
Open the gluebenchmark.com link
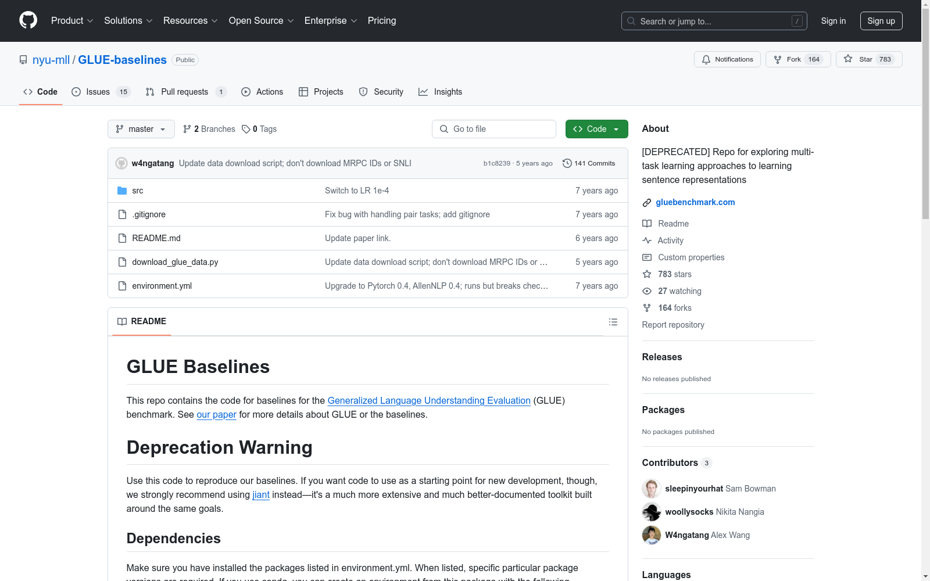click(695, 202)
